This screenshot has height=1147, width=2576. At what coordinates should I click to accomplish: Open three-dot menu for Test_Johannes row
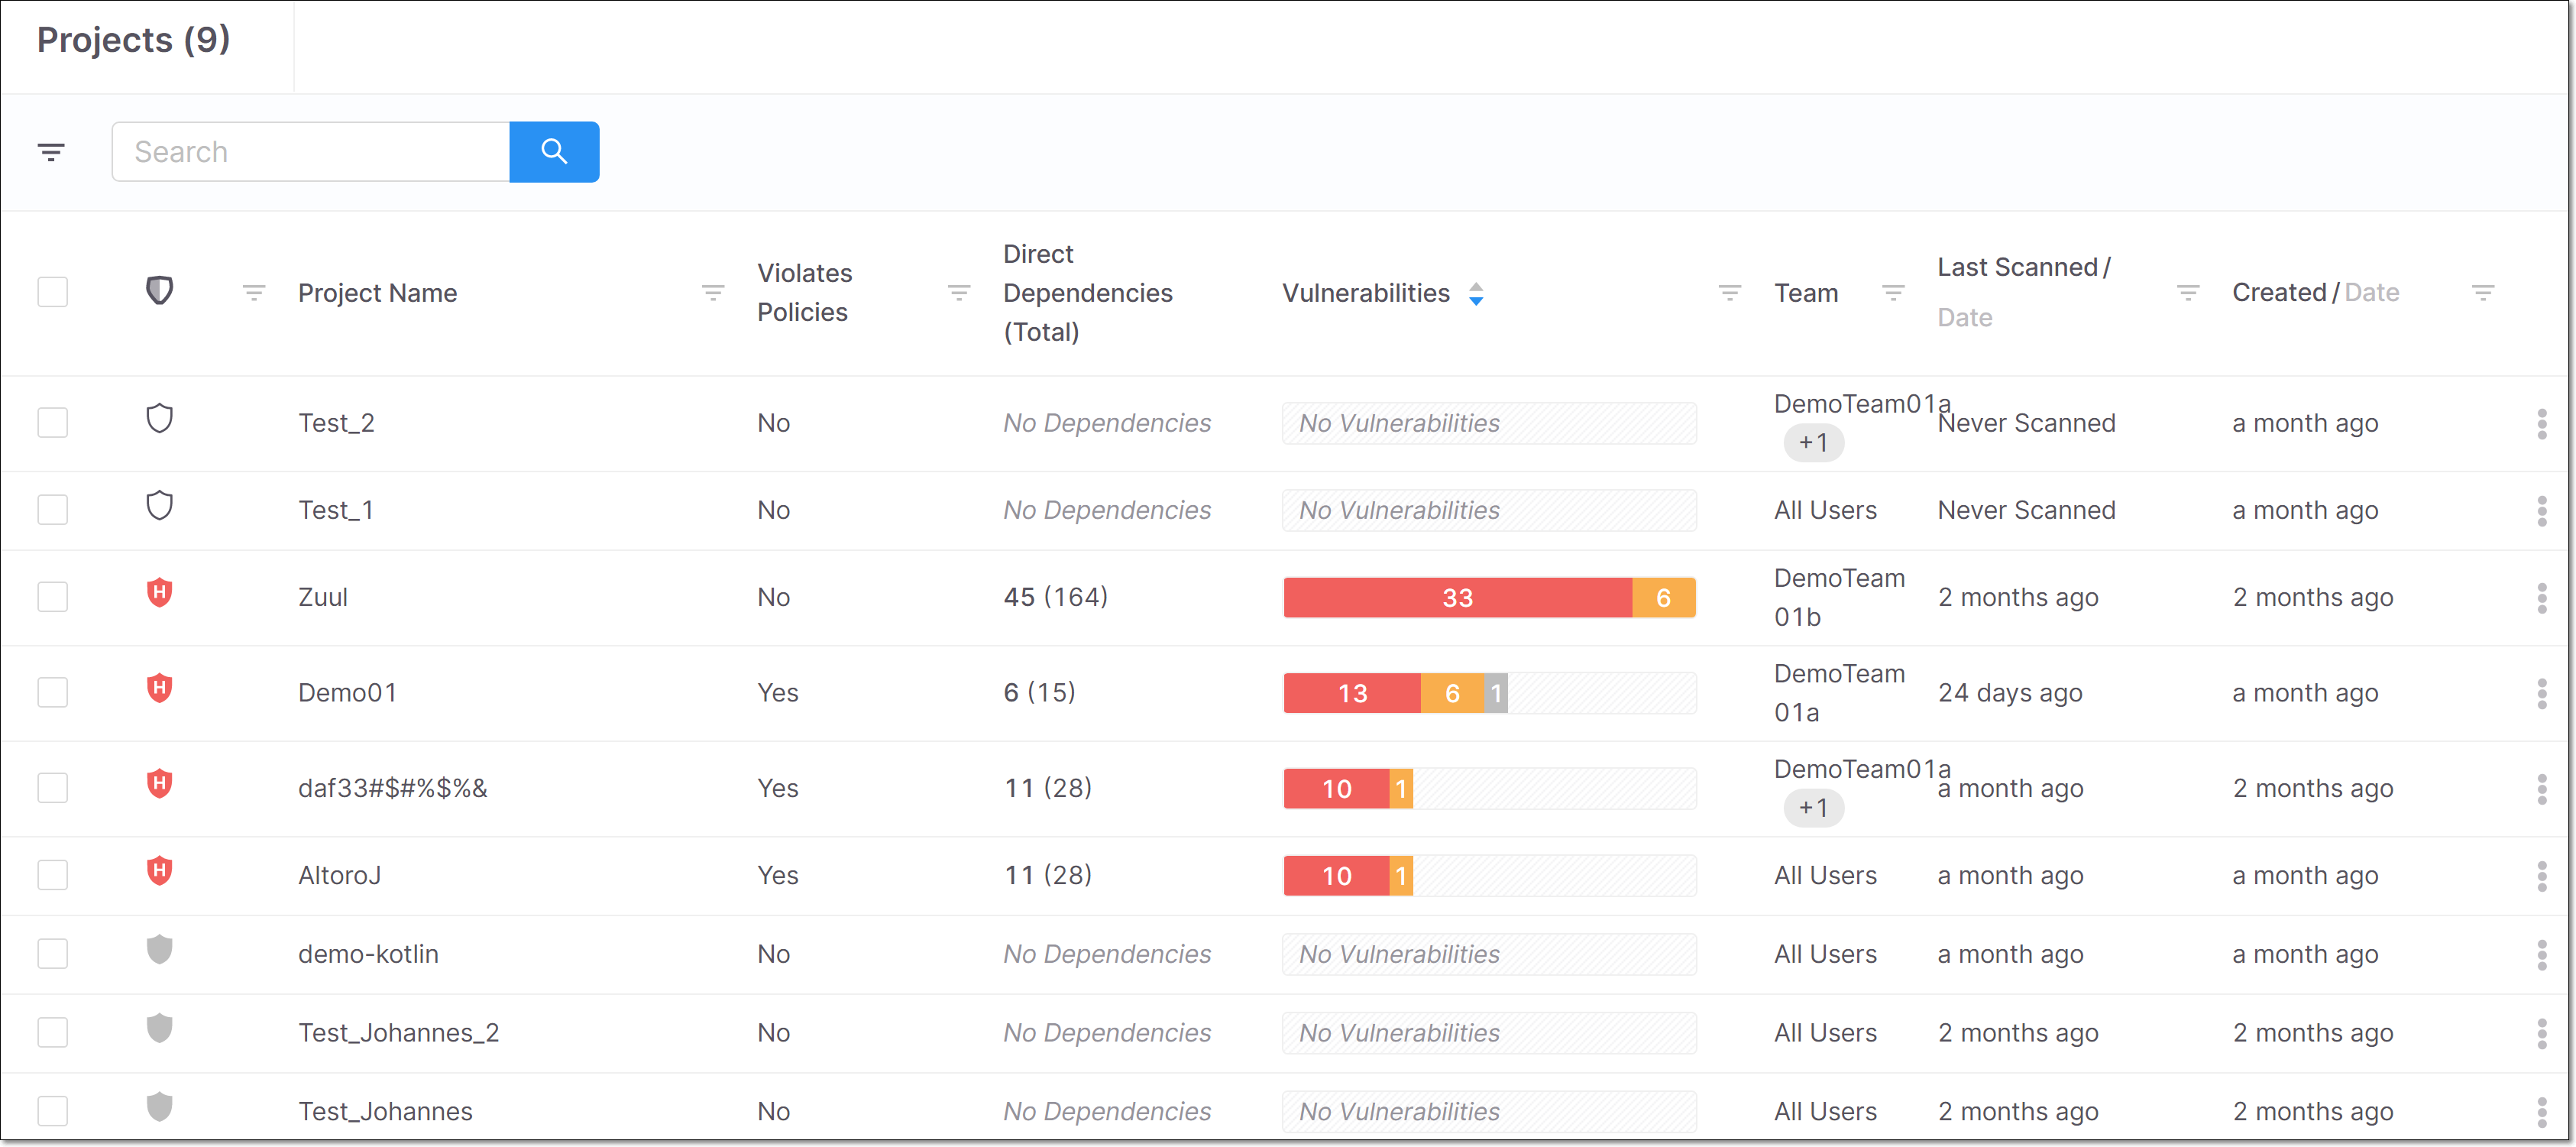[x=2541, y=1112]
